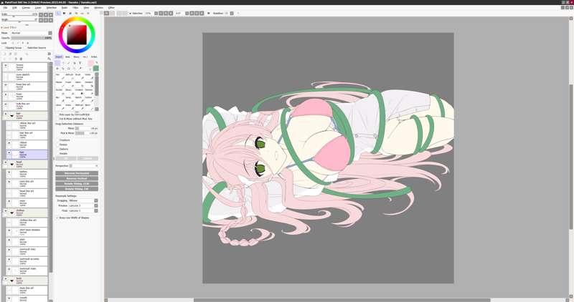This screenshot has height=302, width=574.
Task: Click the first button right of Scale slider
Action: pos(41,15)
